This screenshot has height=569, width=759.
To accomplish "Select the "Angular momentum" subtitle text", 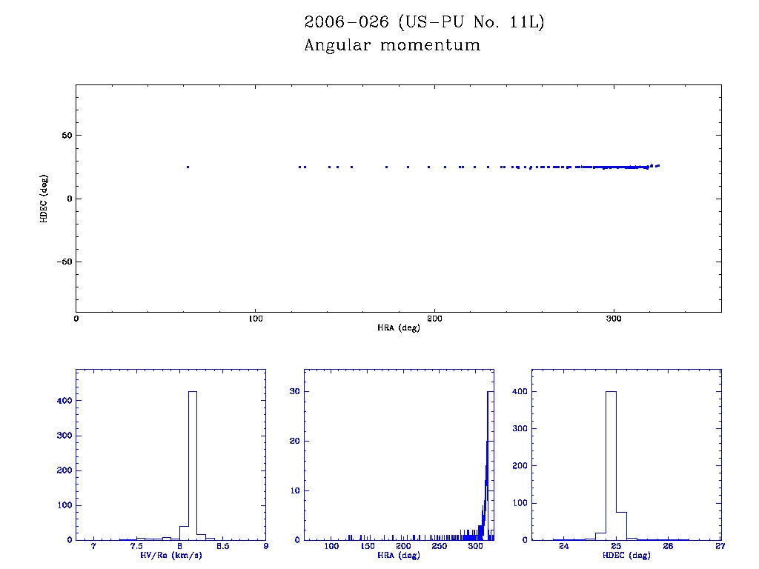I will pyautogui.click(x=392, y=46).
